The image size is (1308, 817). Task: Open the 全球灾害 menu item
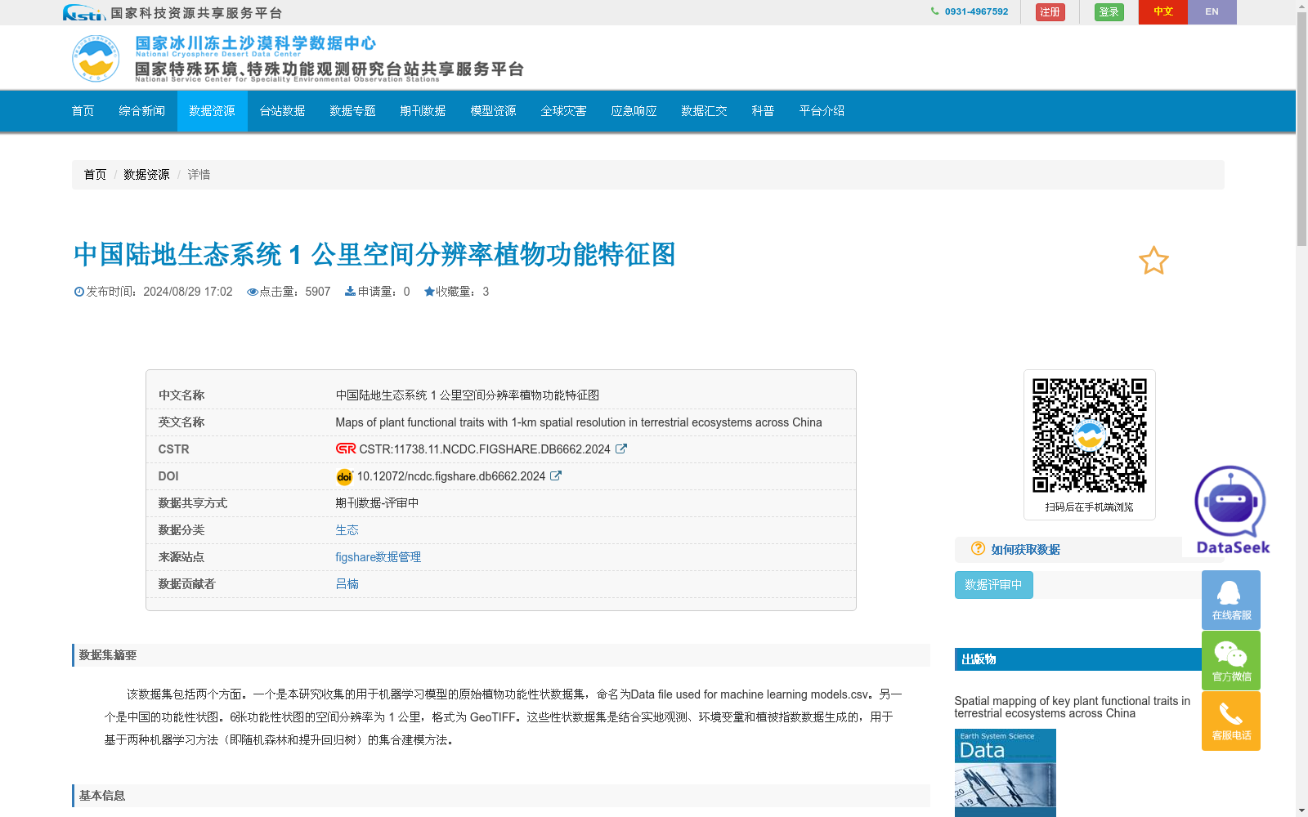tap(564, 111)
